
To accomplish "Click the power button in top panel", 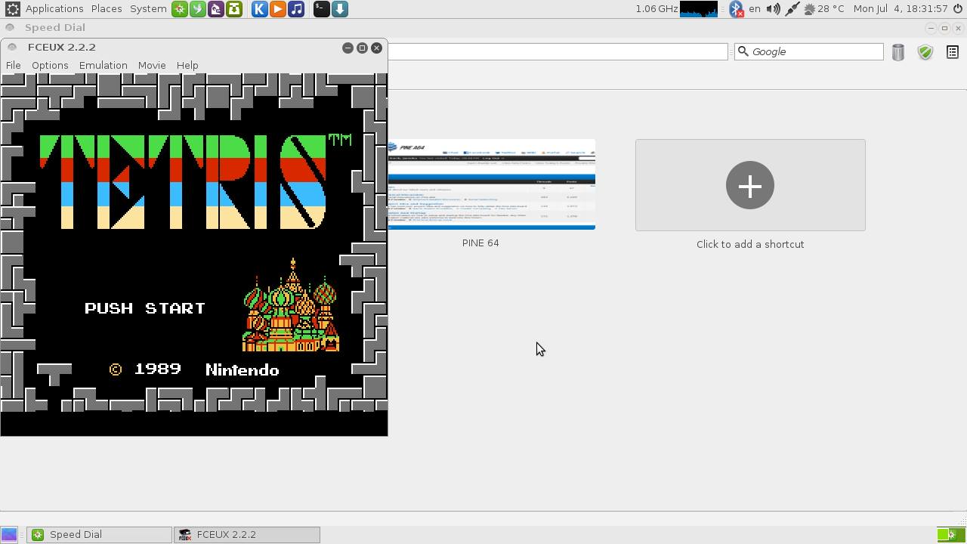I will pos(958,9).
